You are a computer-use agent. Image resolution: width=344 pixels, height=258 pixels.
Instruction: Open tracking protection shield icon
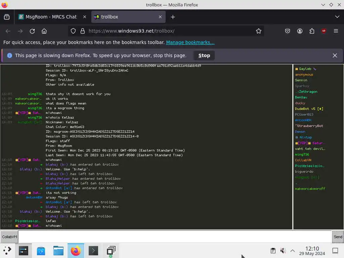[73, 31]
